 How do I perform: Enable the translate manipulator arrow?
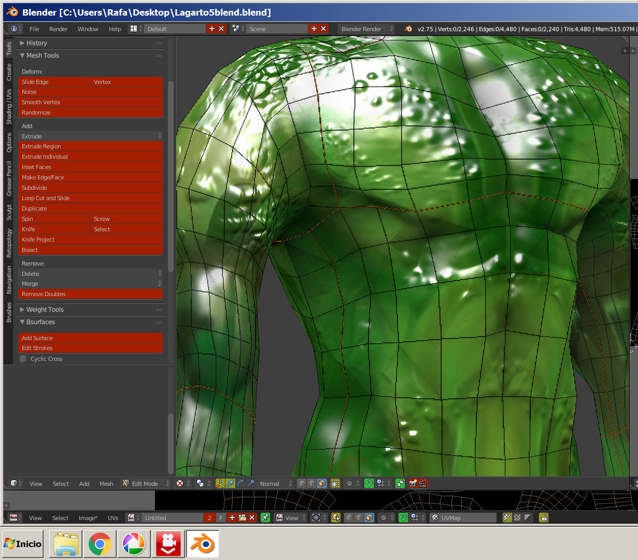(230, 483)
